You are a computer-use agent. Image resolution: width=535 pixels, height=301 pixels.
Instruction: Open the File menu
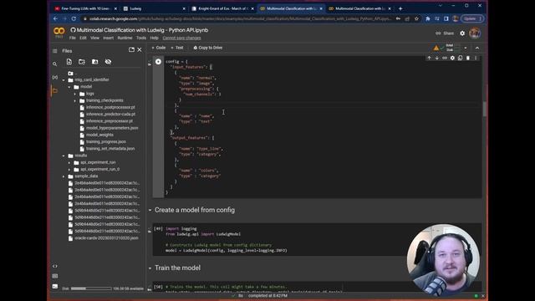(73, 38)
